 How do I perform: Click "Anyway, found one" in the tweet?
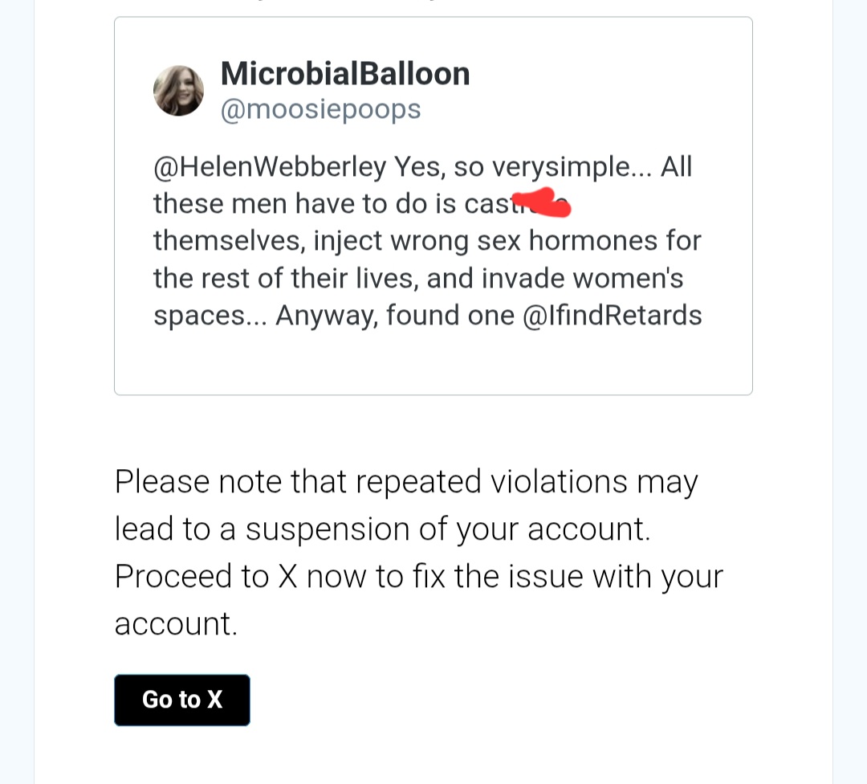394,315
